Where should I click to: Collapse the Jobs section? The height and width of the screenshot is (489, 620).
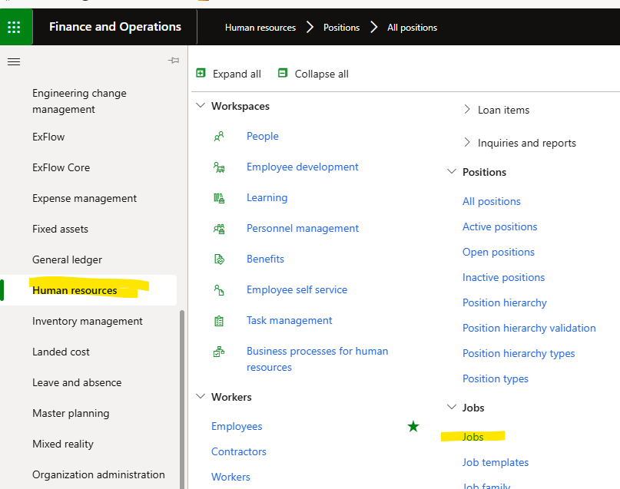click(452, 407)
